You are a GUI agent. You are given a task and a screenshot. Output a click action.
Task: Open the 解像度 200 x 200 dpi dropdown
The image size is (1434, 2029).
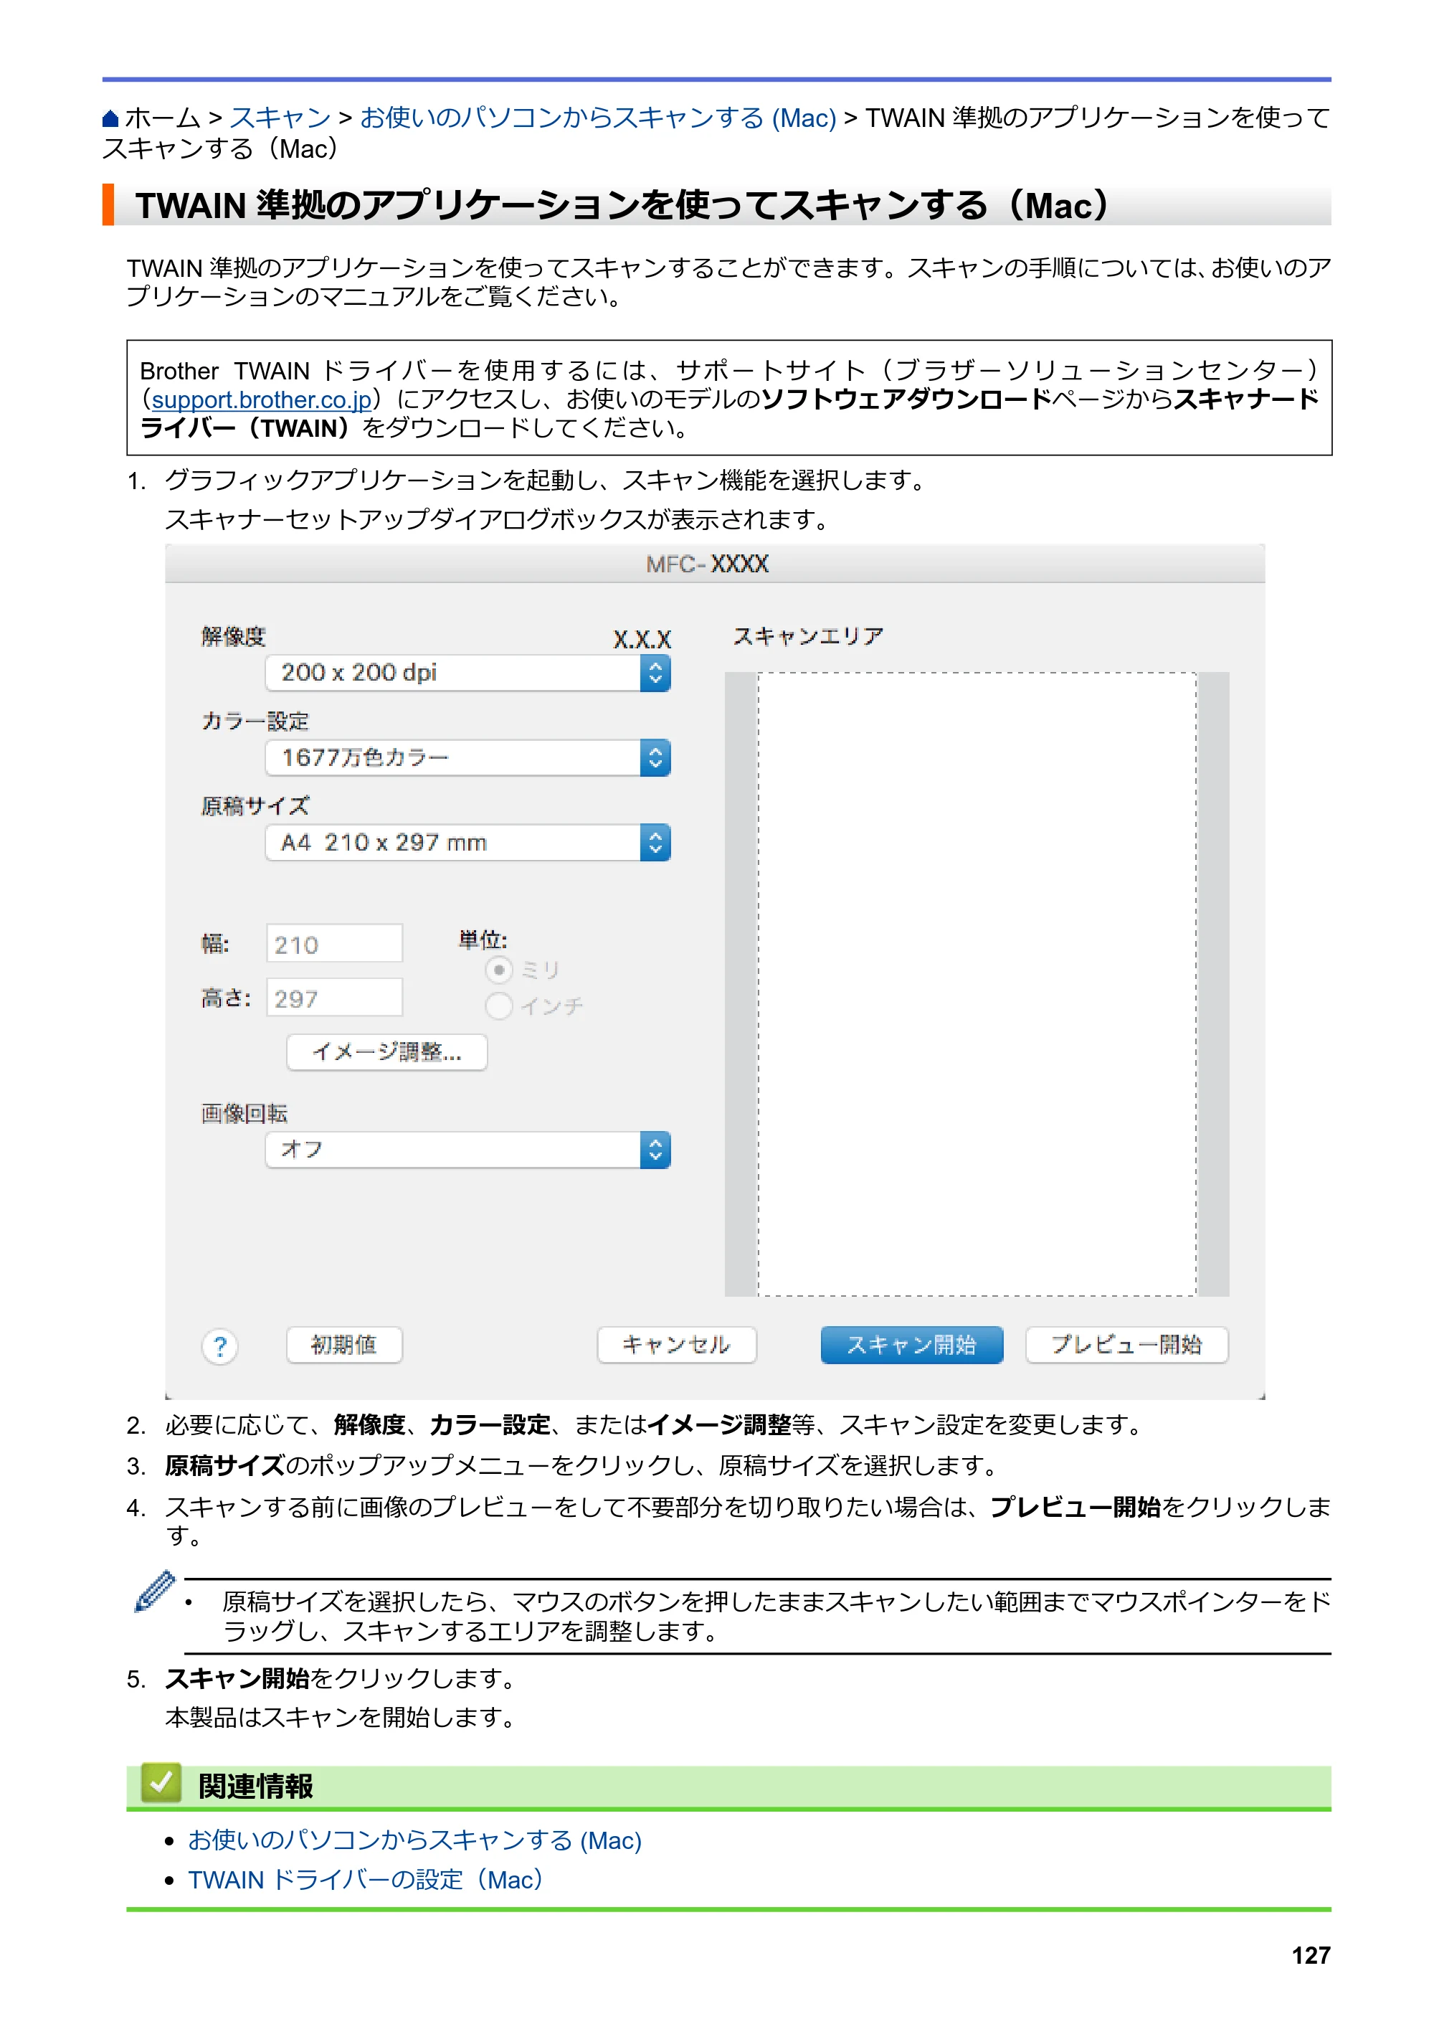[467, 673]
